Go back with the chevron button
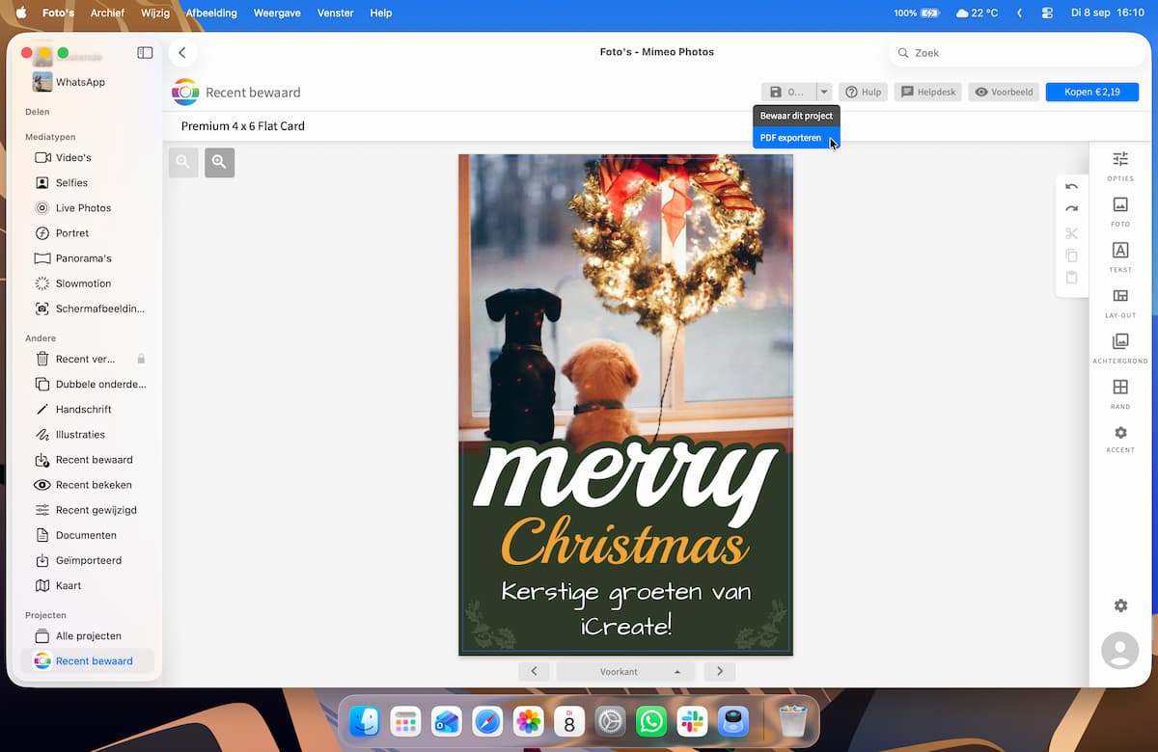 pyautogui.click(x=182, y=53)
